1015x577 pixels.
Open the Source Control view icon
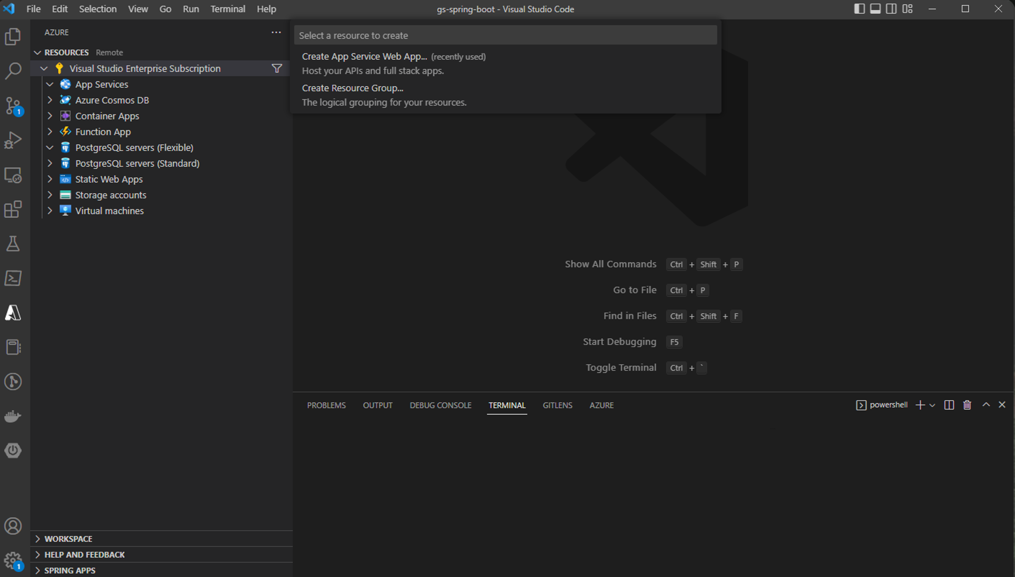[13, 106]
